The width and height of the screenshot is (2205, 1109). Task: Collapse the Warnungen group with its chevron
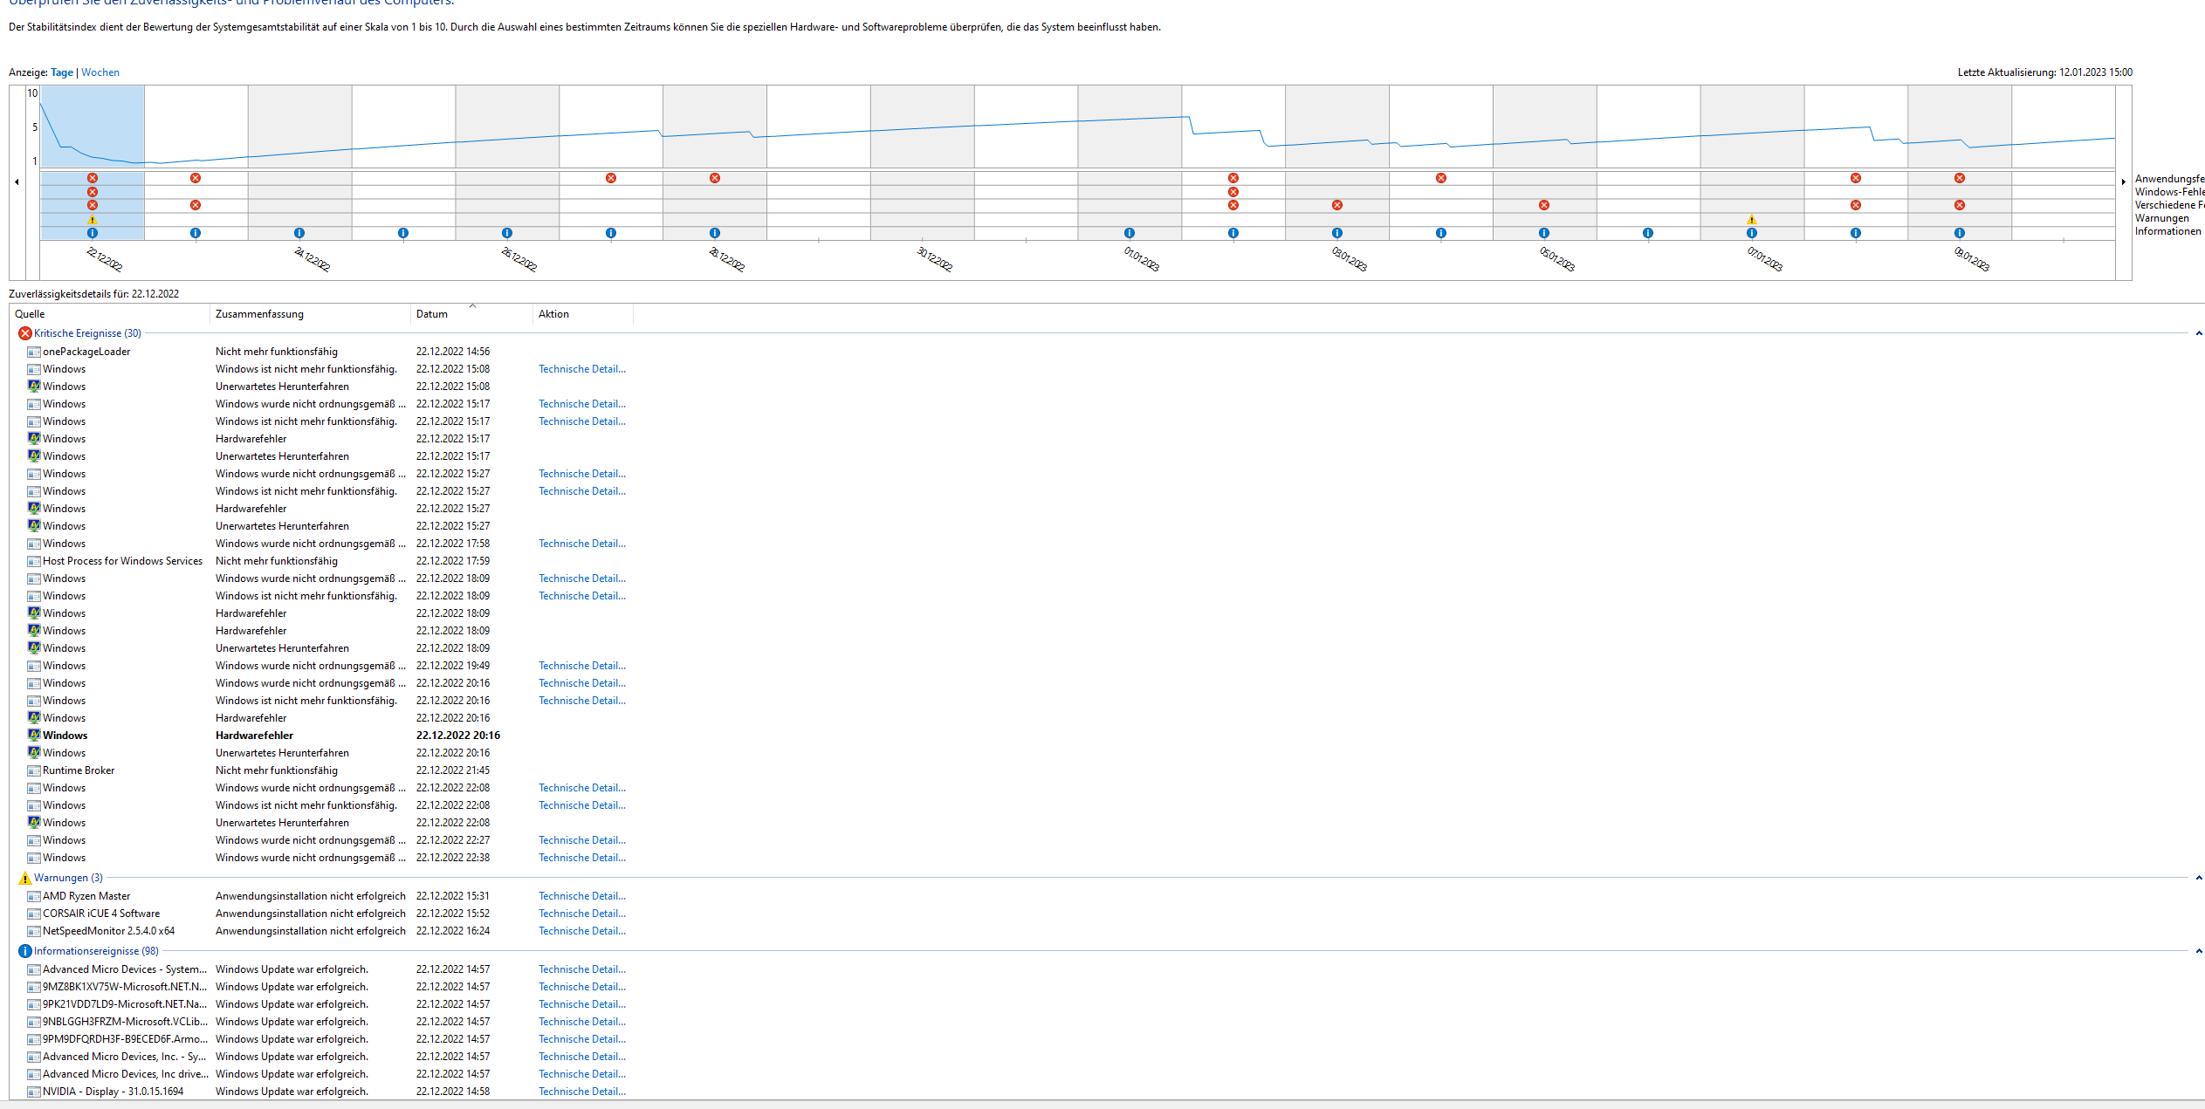pos(2198,878)
